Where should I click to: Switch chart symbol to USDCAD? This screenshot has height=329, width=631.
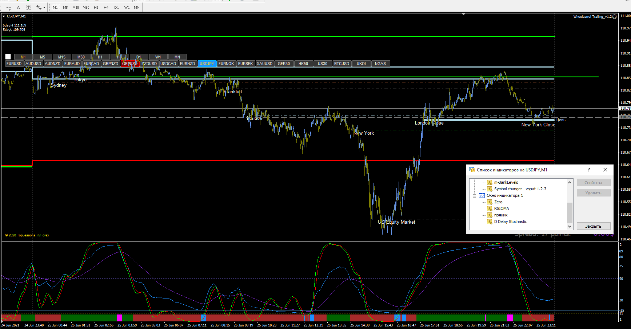168,64
